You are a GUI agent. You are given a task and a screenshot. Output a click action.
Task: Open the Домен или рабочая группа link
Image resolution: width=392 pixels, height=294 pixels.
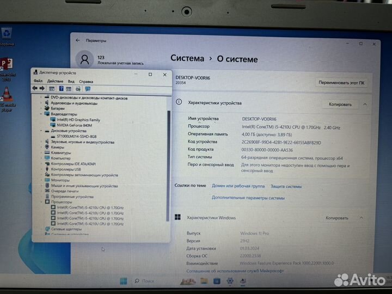coord(238,186)
